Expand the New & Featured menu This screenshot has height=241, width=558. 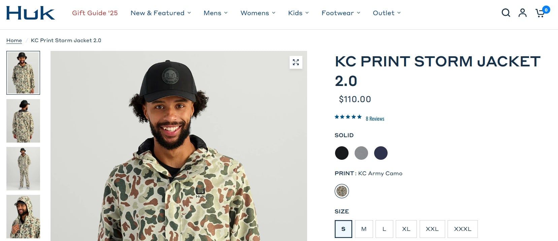tap(161, 13)
